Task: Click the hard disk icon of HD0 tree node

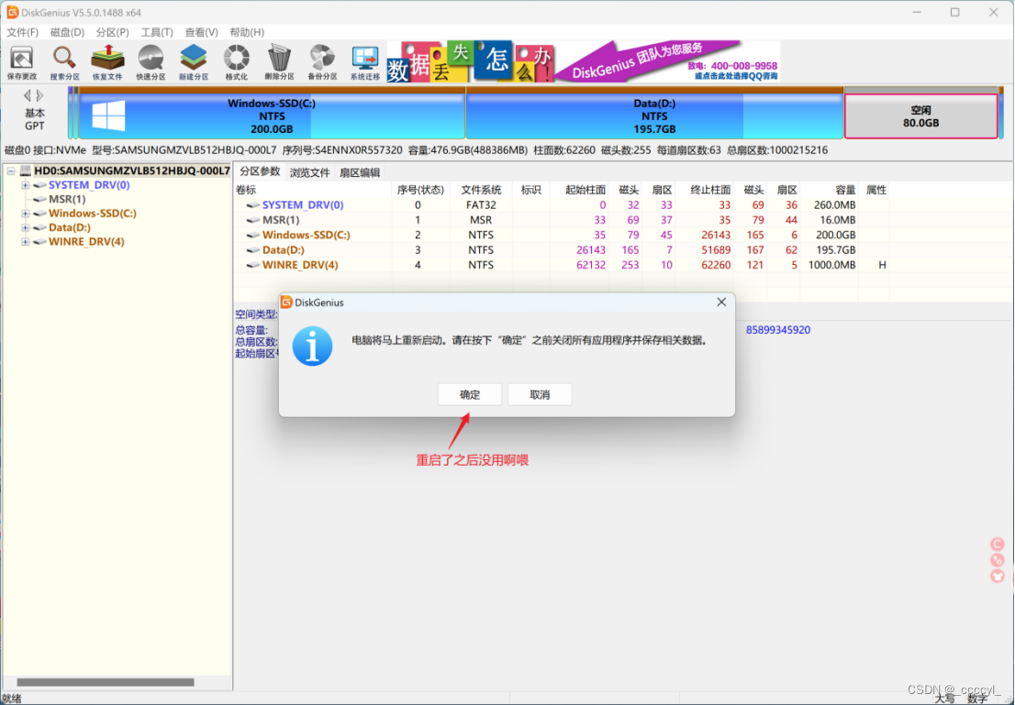Action: pyautogui.click(x=26, y=171)
